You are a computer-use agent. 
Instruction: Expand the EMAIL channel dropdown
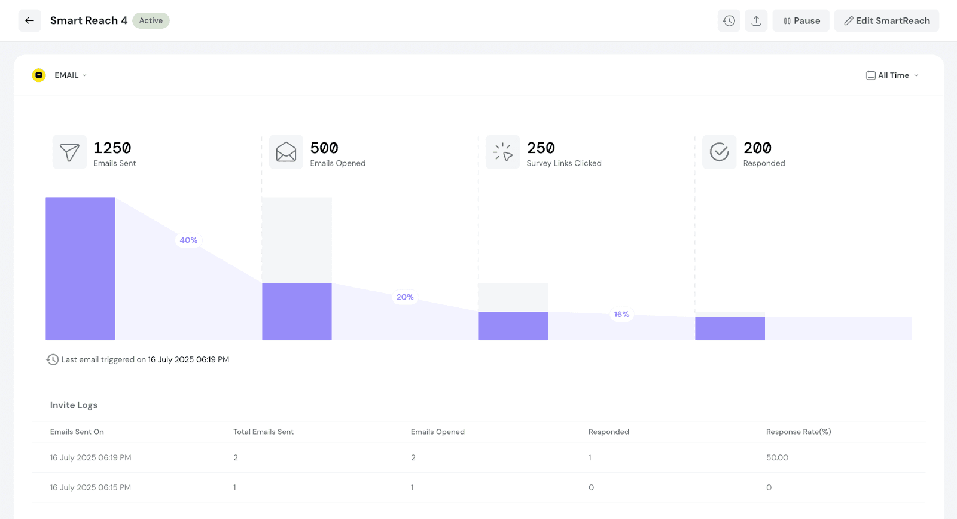coord(71,75)
